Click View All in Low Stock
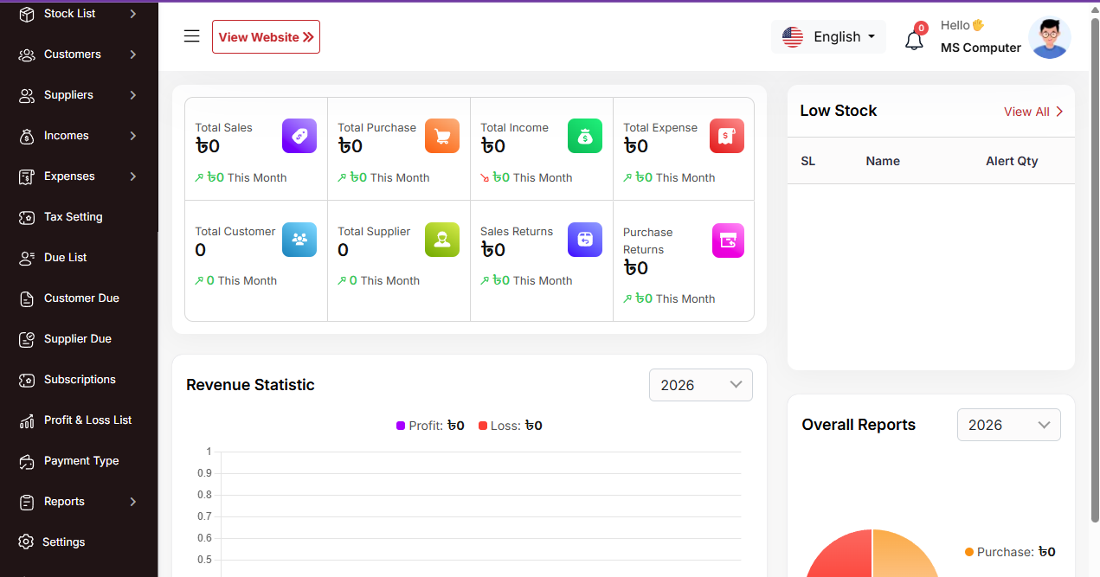The width and height of the screenshot is (1100, 577). point(1033,112)
